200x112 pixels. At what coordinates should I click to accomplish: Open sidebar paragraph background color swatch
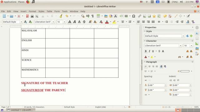coord(185,71)
